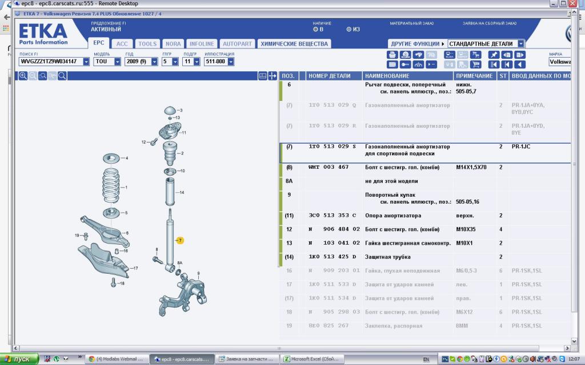Switch to the TOOLS tab
585x365 pixels.
(x=147, y=44)
